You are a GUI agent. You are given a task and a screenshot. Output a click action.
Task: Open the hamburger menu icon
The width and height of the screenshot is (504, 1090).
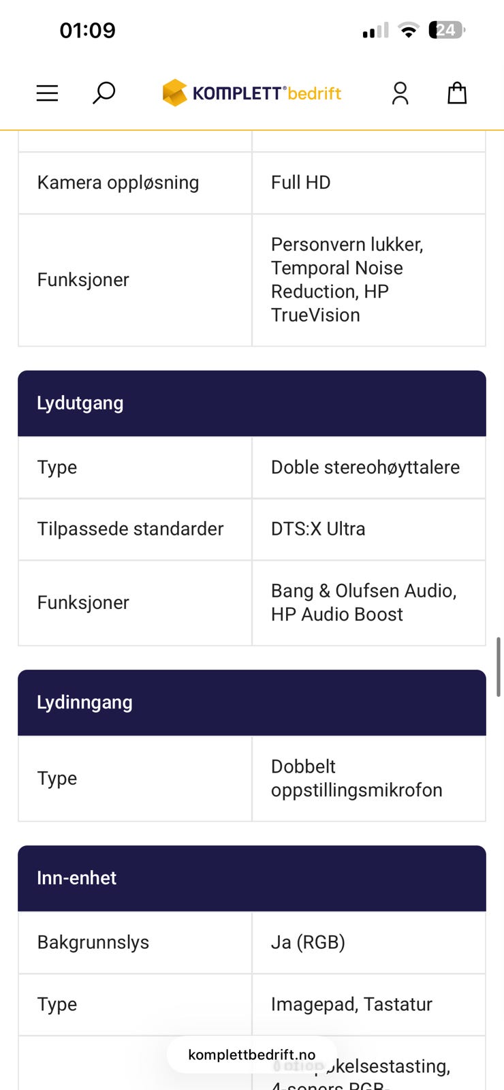(47, 93)
